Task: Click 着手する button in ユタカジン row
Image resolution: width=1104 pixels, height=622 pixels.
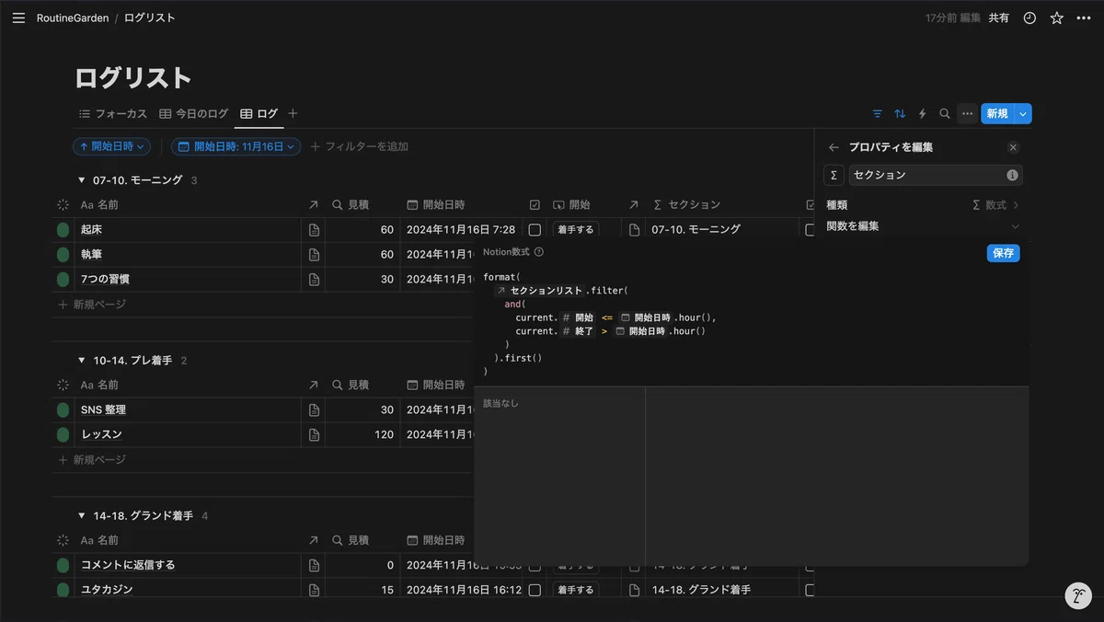Action: pos(576,590)
